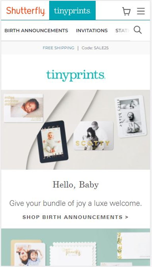Click the search magnifier icon

click(x=138, y=30)
